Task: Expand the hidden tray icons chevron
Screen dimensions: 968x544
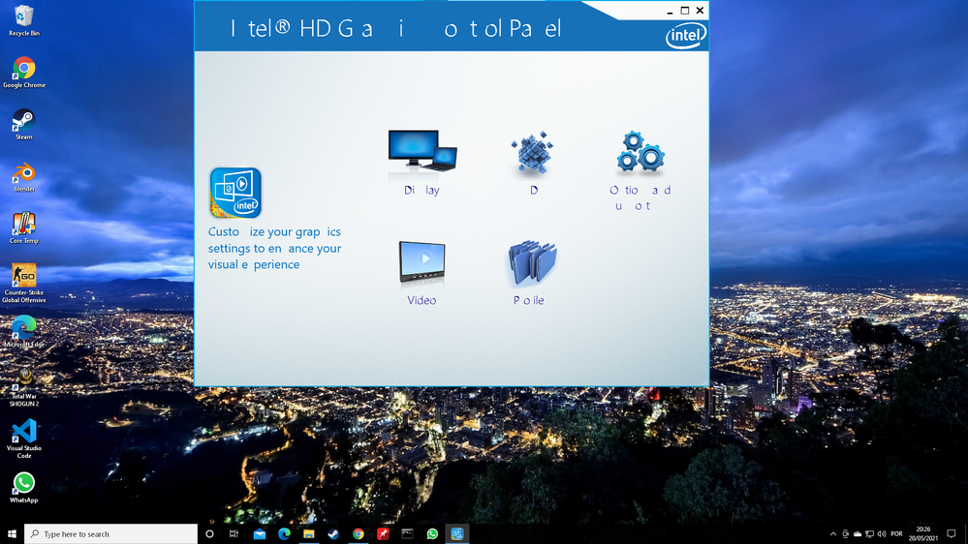Action: 832,533
